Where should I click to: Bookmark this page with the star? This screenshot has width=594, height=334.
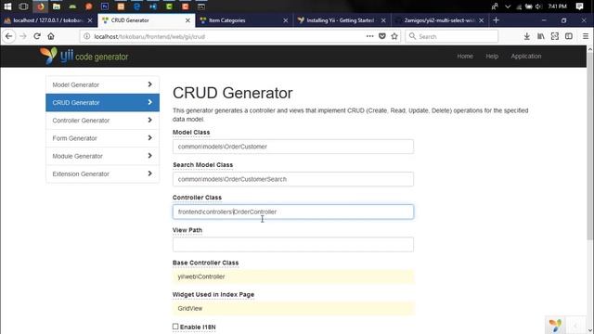(x=394, y=36)
